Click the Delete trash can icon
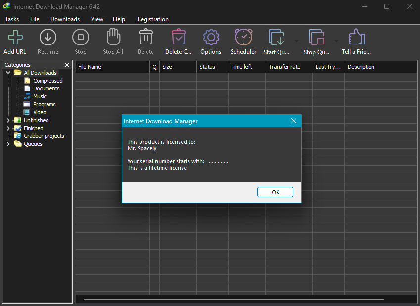 pyautogui.click(x=146, y=37)
